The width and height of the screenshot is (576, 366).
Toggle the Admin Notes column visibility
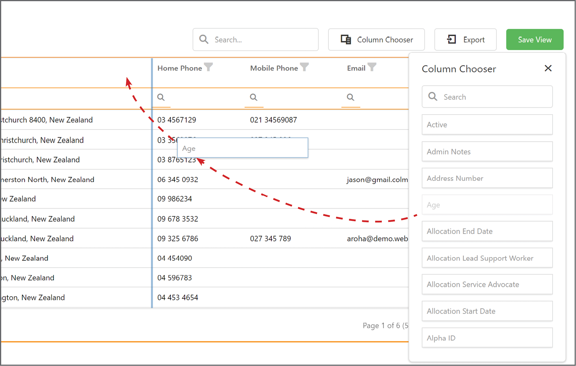coord(487,152)
